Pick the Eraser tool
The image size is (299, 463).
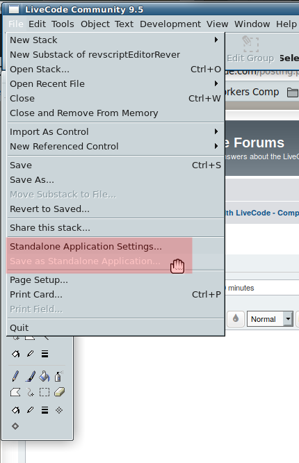pos(59,392)
